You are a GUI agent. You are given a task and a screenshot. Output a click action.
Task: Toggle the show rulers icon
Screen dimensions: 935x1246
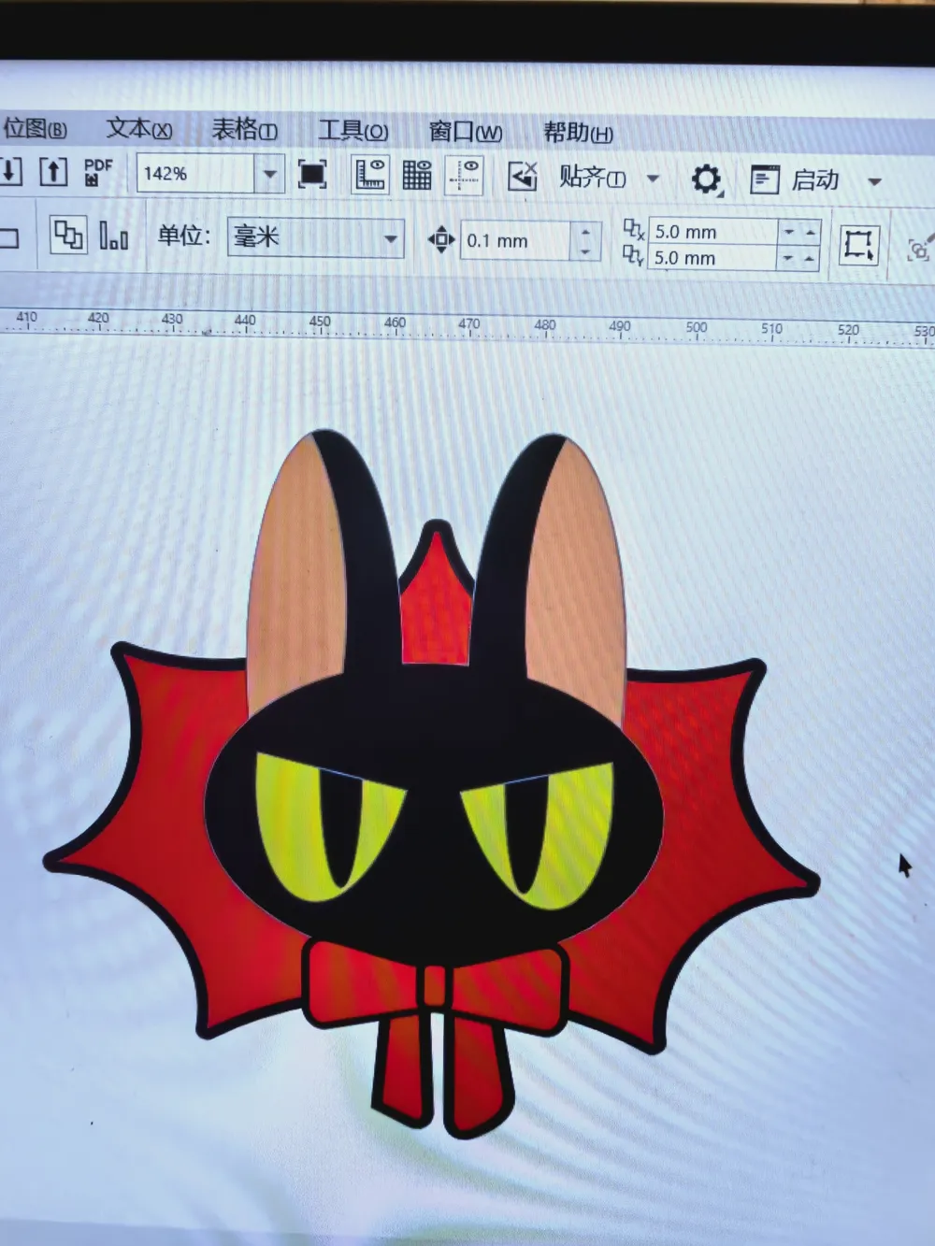click(x=370, y=175)
